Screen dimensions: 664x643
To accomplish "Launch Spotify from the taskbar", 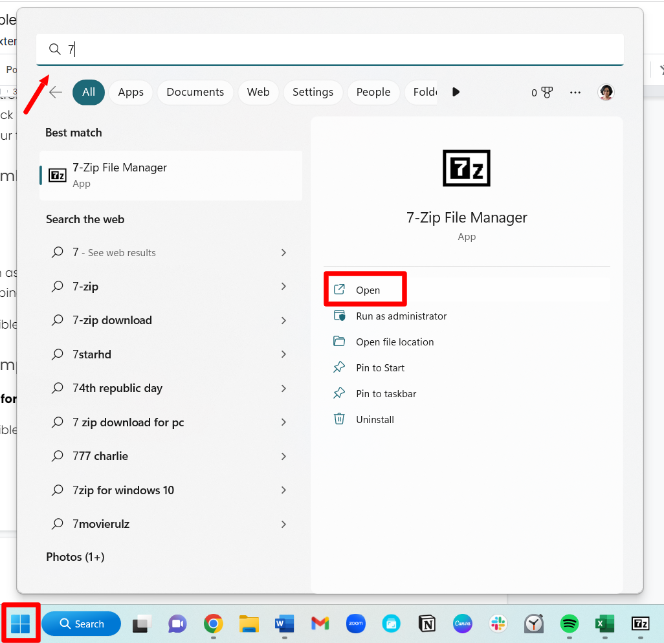I will click(569, 624).
